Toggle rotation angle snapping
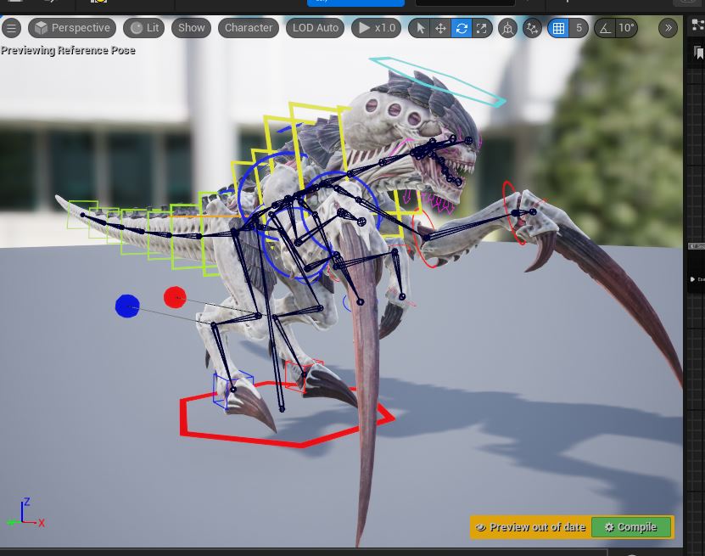 (605, 28)
